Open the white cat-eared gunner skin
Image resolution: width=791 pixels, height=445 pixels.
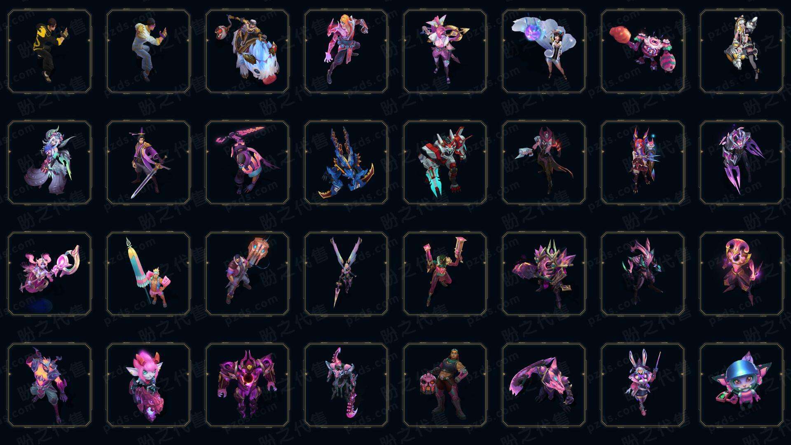tap(742, 52)
